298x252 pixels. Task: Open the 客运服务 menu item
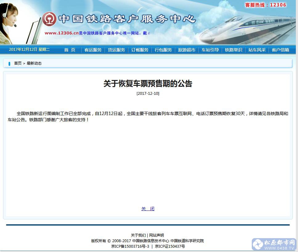point(93,50)
